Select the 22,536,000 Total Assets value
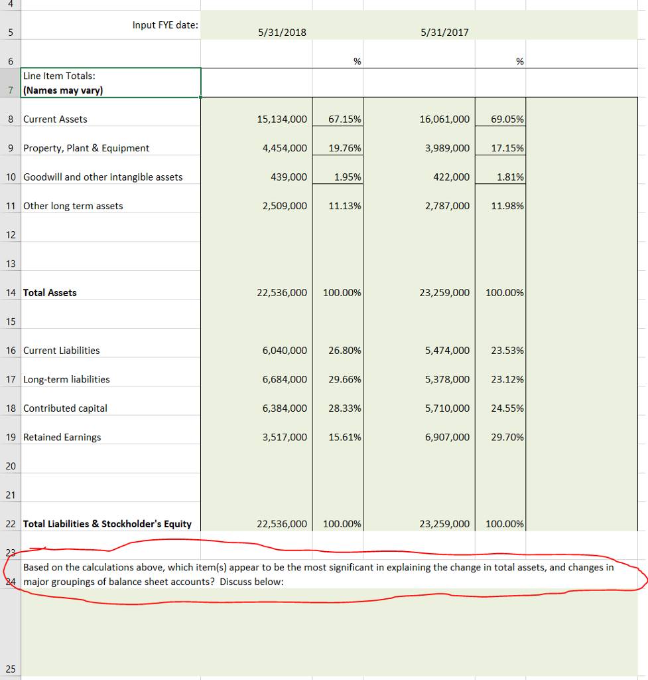648x680 pixels. pos(257,286)
